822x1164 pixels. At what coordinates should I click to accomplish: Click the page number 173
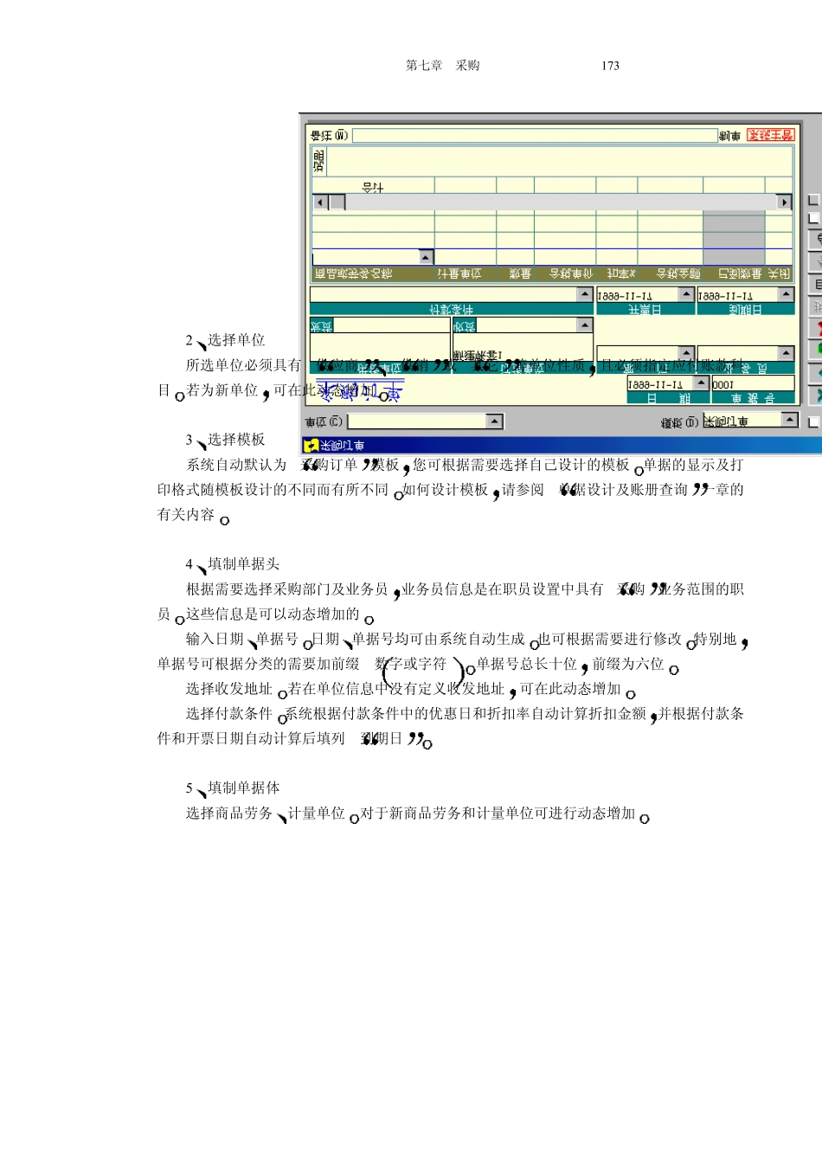pyautogui.click(x=610, y=66)
